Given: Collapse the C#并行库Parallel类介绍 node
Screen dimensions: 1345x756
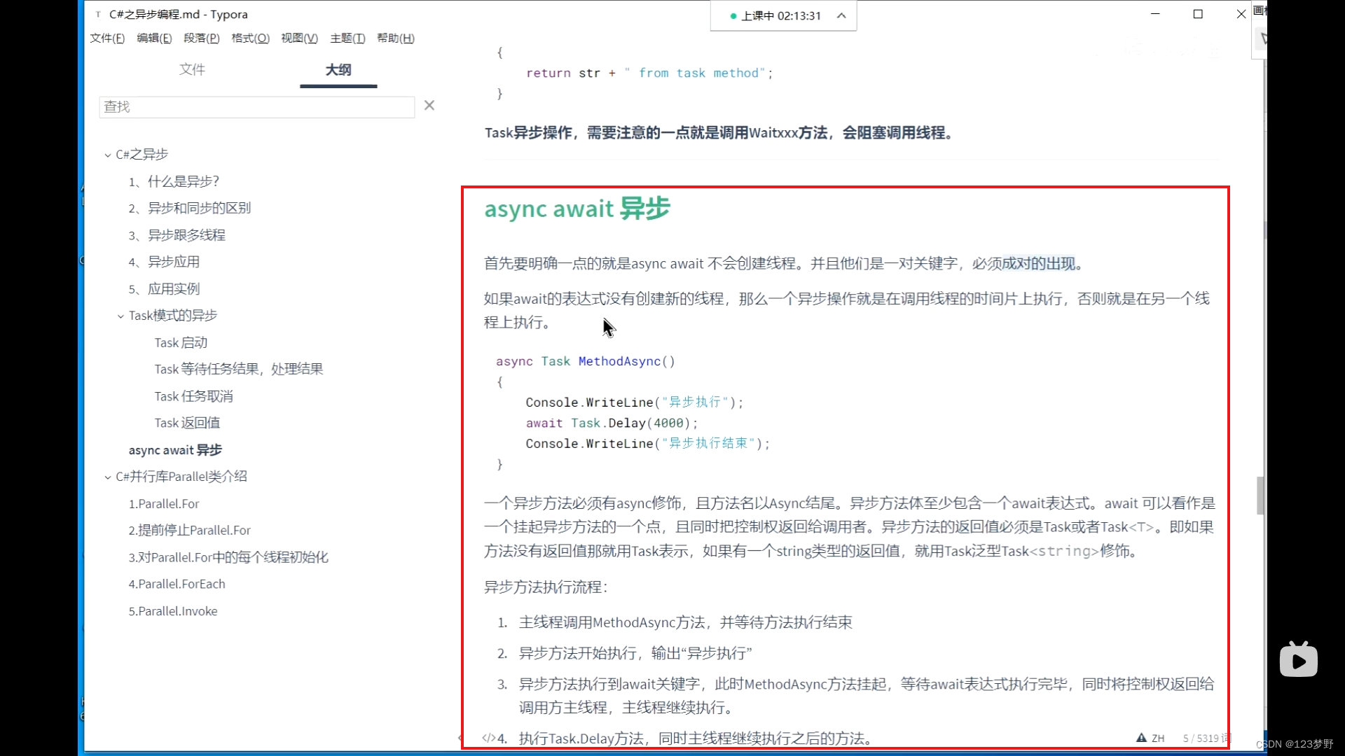Looking at the screenshot, I should (108, 476).
